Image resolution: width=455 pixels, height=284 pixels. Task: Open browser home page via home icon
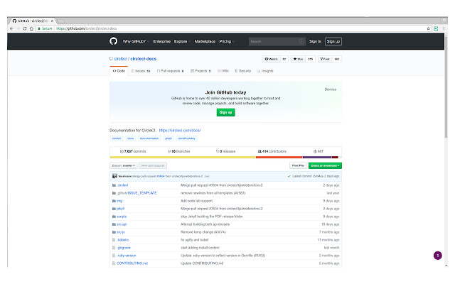coord(31,28)
